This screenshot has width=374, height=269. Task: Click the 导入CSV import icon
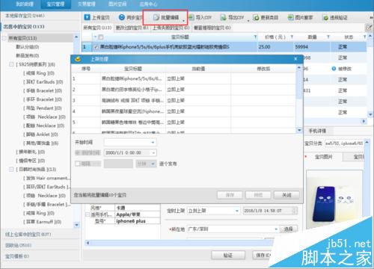[x=191, y=17]
